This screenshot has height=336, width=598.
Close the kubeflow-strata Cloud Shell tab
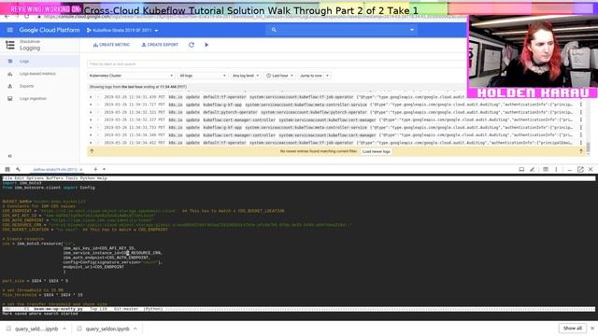(x=81, y=170)
